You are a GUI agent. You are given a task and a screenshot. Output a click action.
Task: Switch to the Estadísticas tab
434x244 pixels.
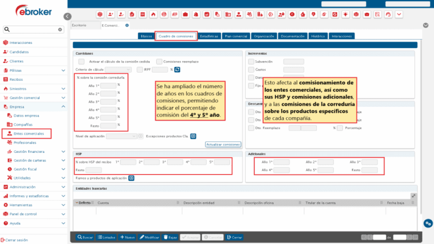pyautogui.click(x=209, y=36)
